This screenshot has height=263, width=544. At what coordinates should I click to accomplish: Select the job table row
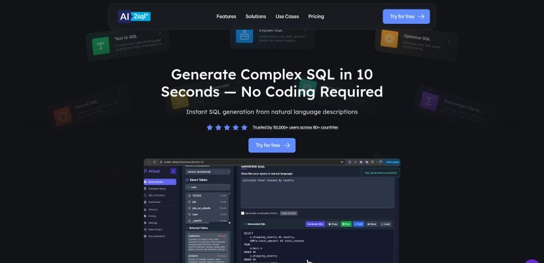click(x=207, y=202)
